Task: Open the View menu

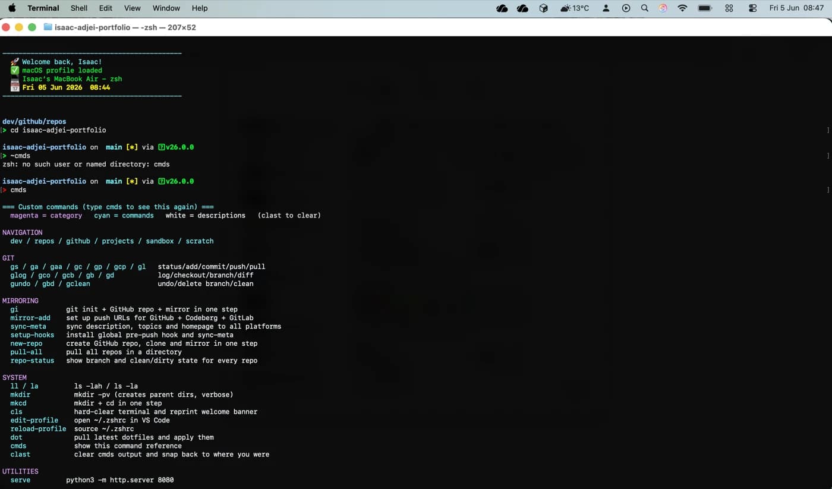Action: [133, 8]
